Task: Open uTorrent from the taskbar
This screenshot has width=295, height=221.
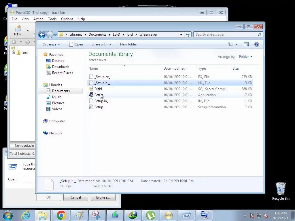Action: [x=150, y=215]
